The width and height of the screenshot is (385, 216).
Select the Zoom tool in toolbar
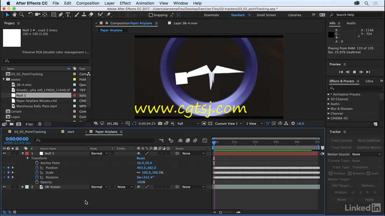click(22, 15)
